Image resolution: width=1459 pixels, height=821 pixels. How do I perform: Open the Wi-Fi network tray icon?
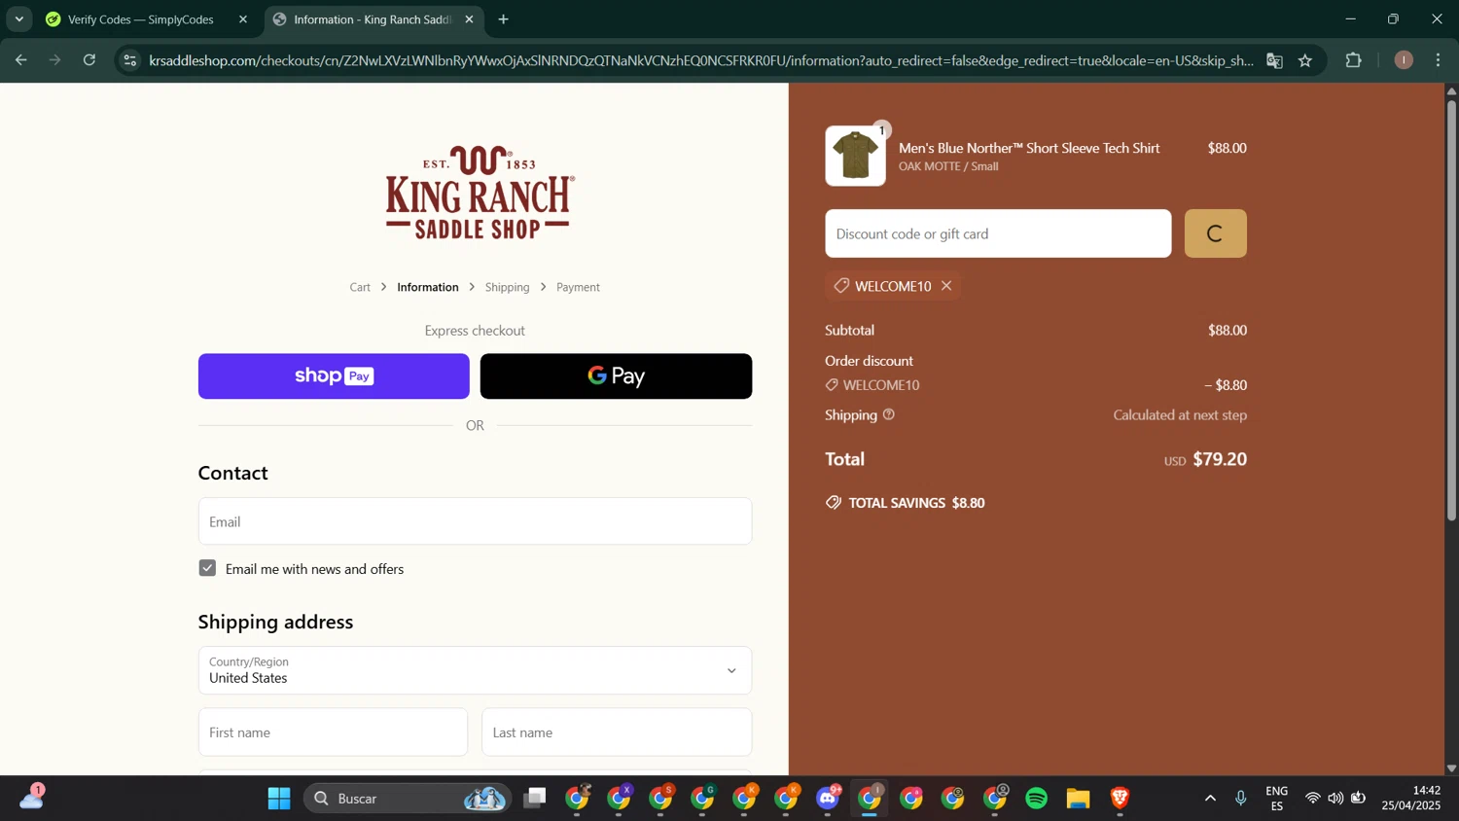coord(1312,799)
